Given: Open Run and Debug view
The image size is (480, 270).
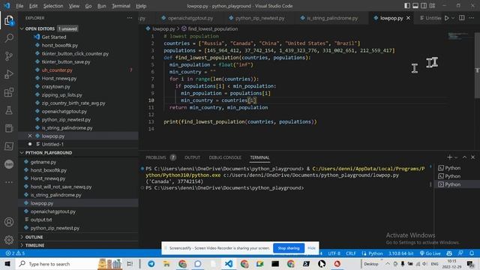Looking at the screenshot, I should 9,74.
